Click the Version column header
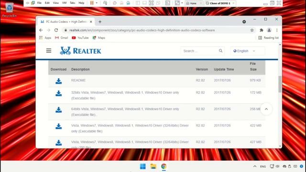The image size is (306, 172). (x=202, y=69)
